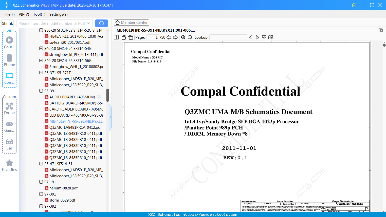Image resolution: width=386 pixels, height=217 pixels.
Task: Close the open document tab icon
Action: (x=381, y=30)
